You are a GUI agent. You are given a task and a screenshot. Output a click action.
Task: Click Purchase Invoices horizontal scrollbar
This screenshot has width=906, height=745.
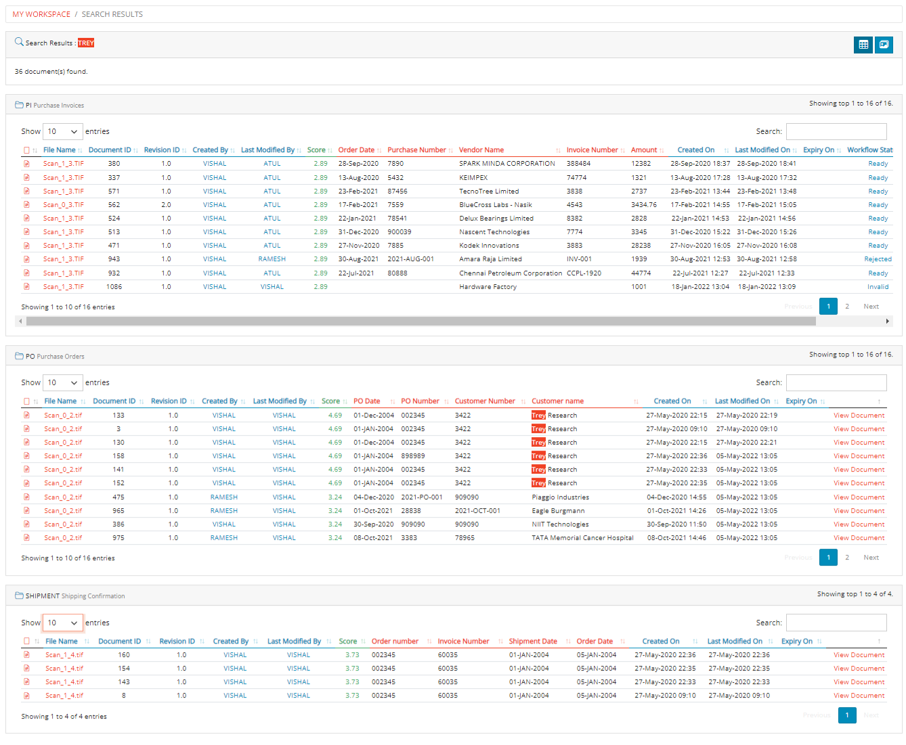pos(420,321)
